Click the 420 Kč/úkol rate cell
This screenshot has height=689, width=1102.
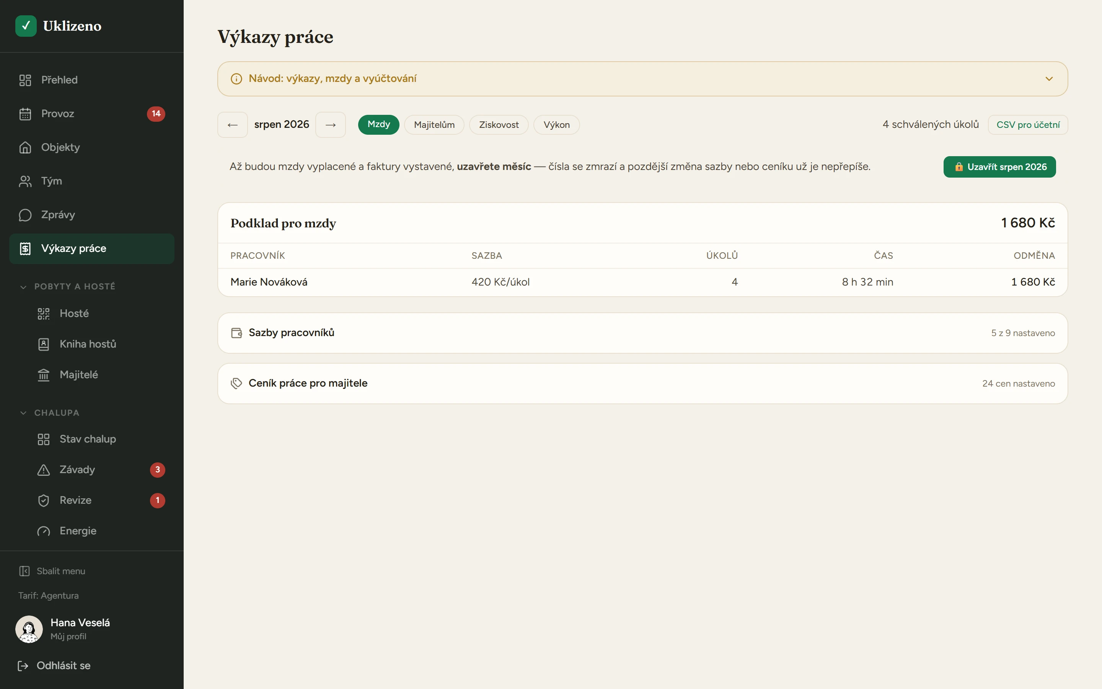click(500, 282)
